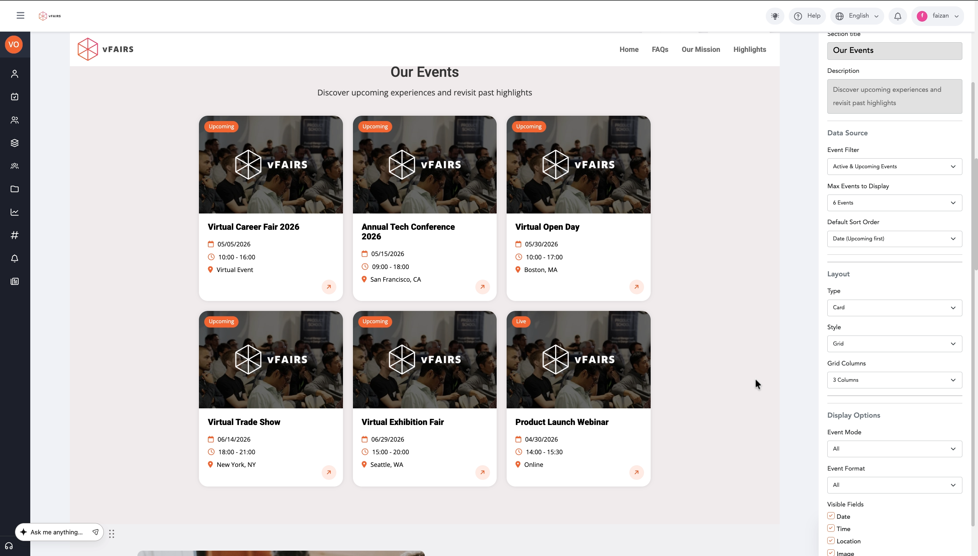Open the single user profile sidebar icon

[15, 74]
